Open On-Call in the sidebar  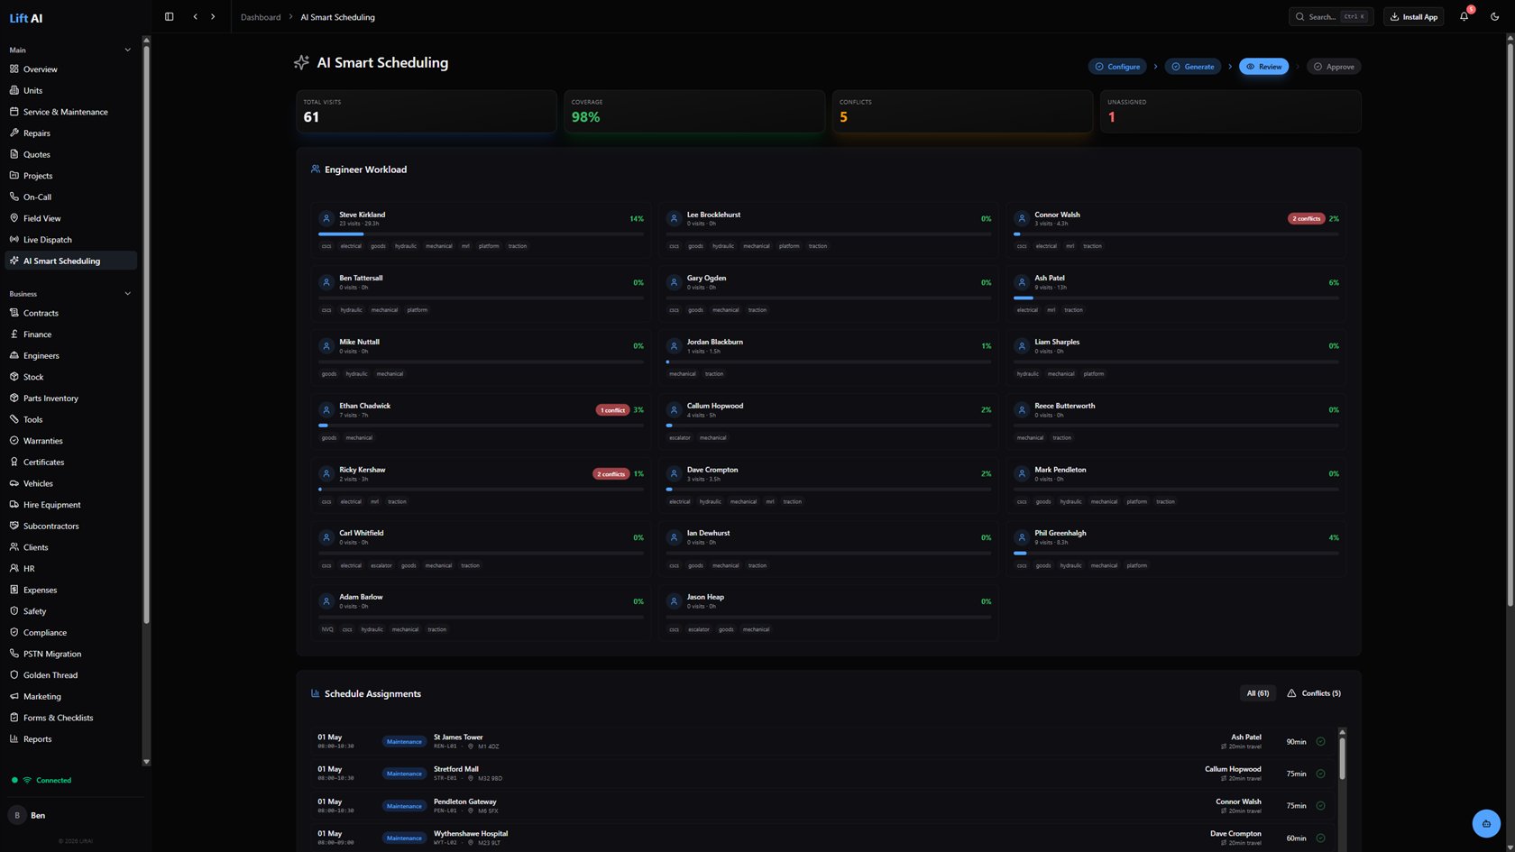pyautogui.click(x=71, y=197)
